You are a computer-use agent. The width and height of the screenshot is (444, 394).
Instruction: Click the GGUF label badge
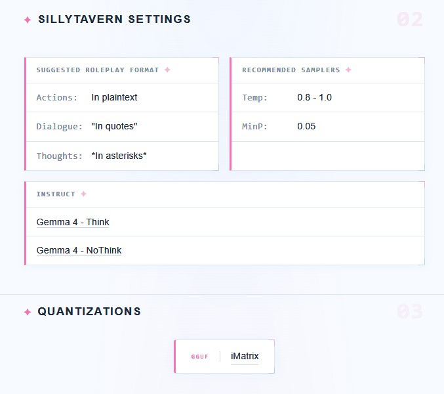(x=199, y=357)
